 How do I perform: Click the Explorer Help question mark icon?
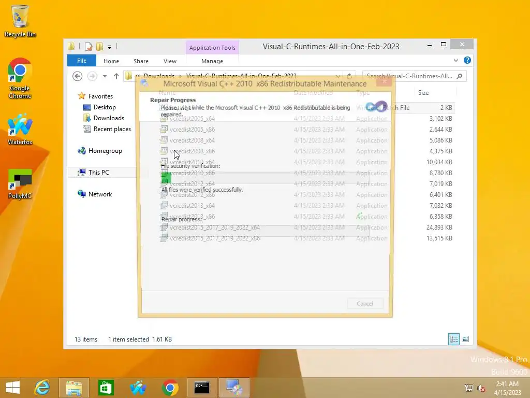(x=467, y=60)
